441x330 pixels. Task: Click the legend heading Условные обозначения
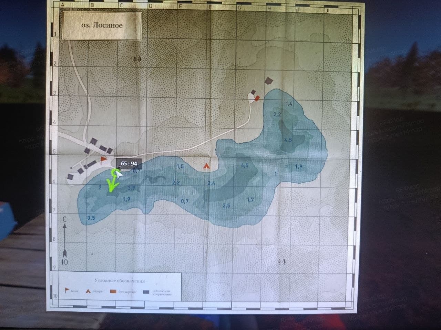point(120,281)
